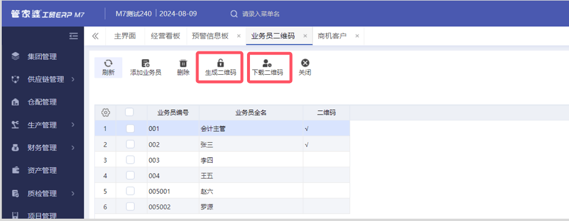This screenshot has width=569, height=221.
Task: Click the search magnifier icon
Action: [x=234, y=14]
